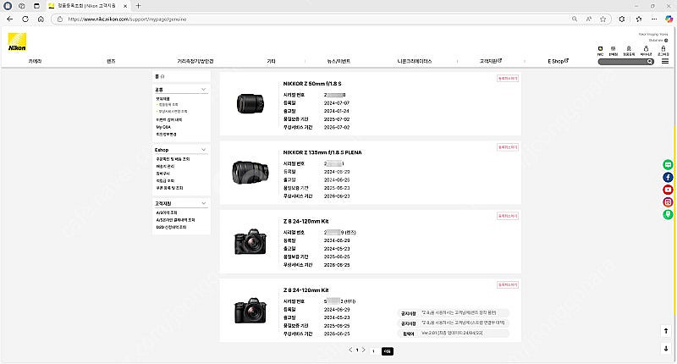This screenshot has width=677, height=364.
Task: Click the first link under the customer support sidebar
Action: coord(167,212)
